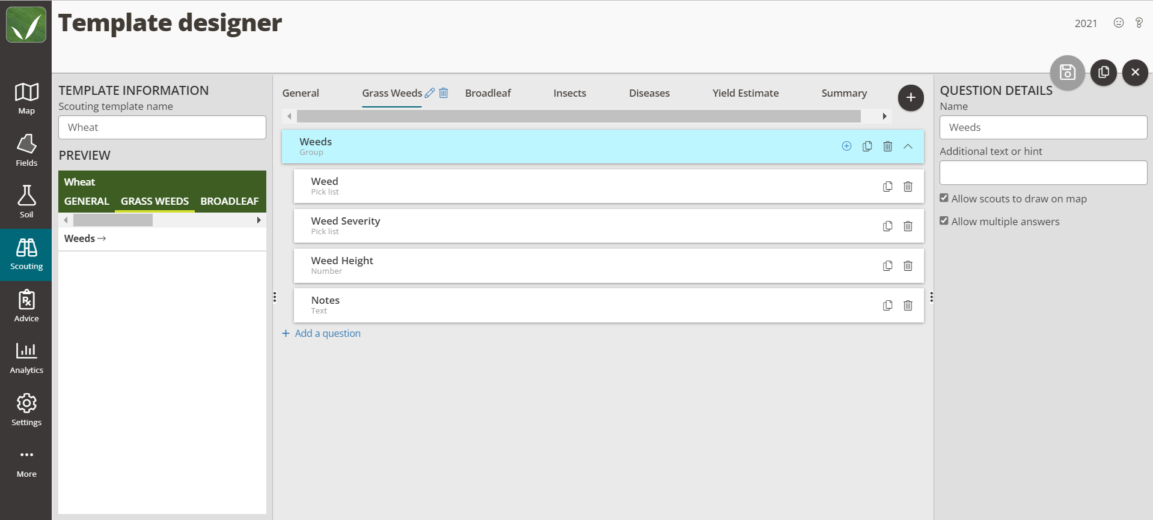Delete the Grass Weeds tab with trash icon
This screenshot has height=520, width=1153.
444,93
